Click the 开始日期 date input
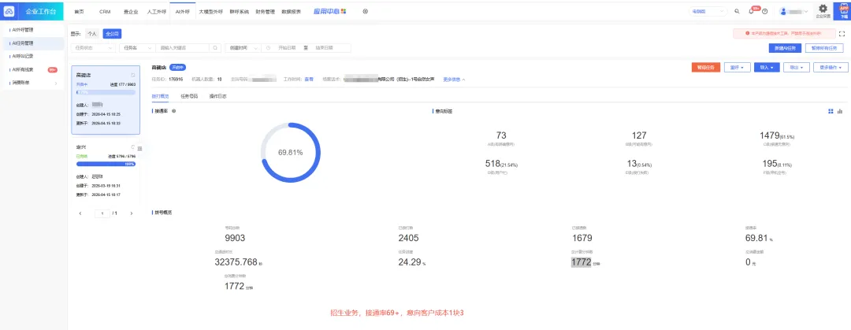This screenshot has width=851, height=330. [287, 48]
